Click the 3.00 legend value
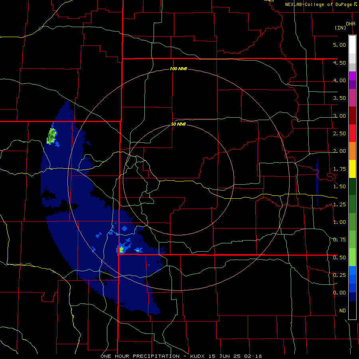 pyautogui.click(x=339, y=116)
